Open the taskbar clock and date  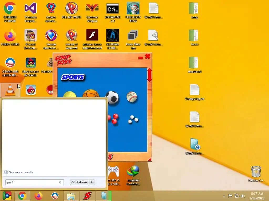pyautogui.click(x=257, y=196)
